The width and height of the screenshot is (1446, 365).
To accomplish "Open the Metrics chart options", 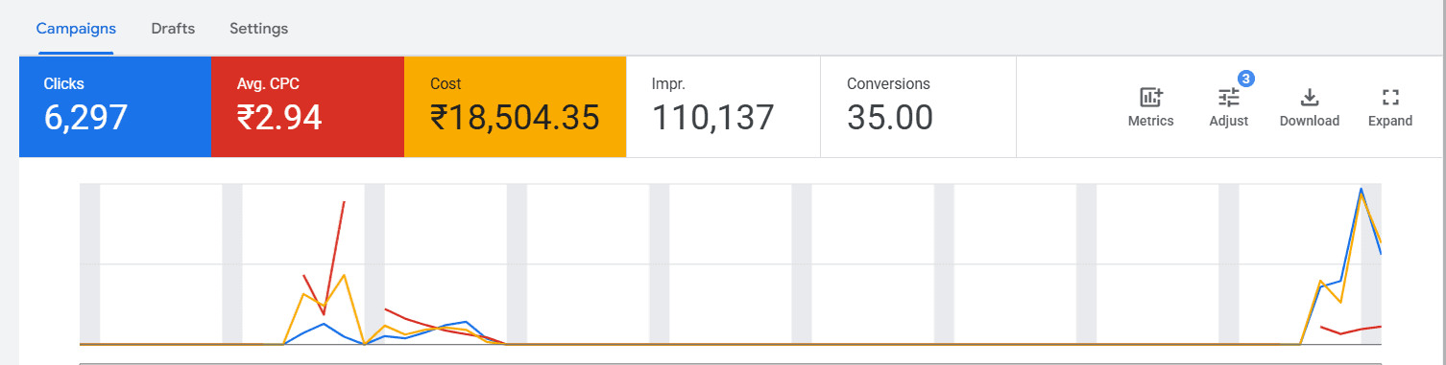I will [1150, 106].
